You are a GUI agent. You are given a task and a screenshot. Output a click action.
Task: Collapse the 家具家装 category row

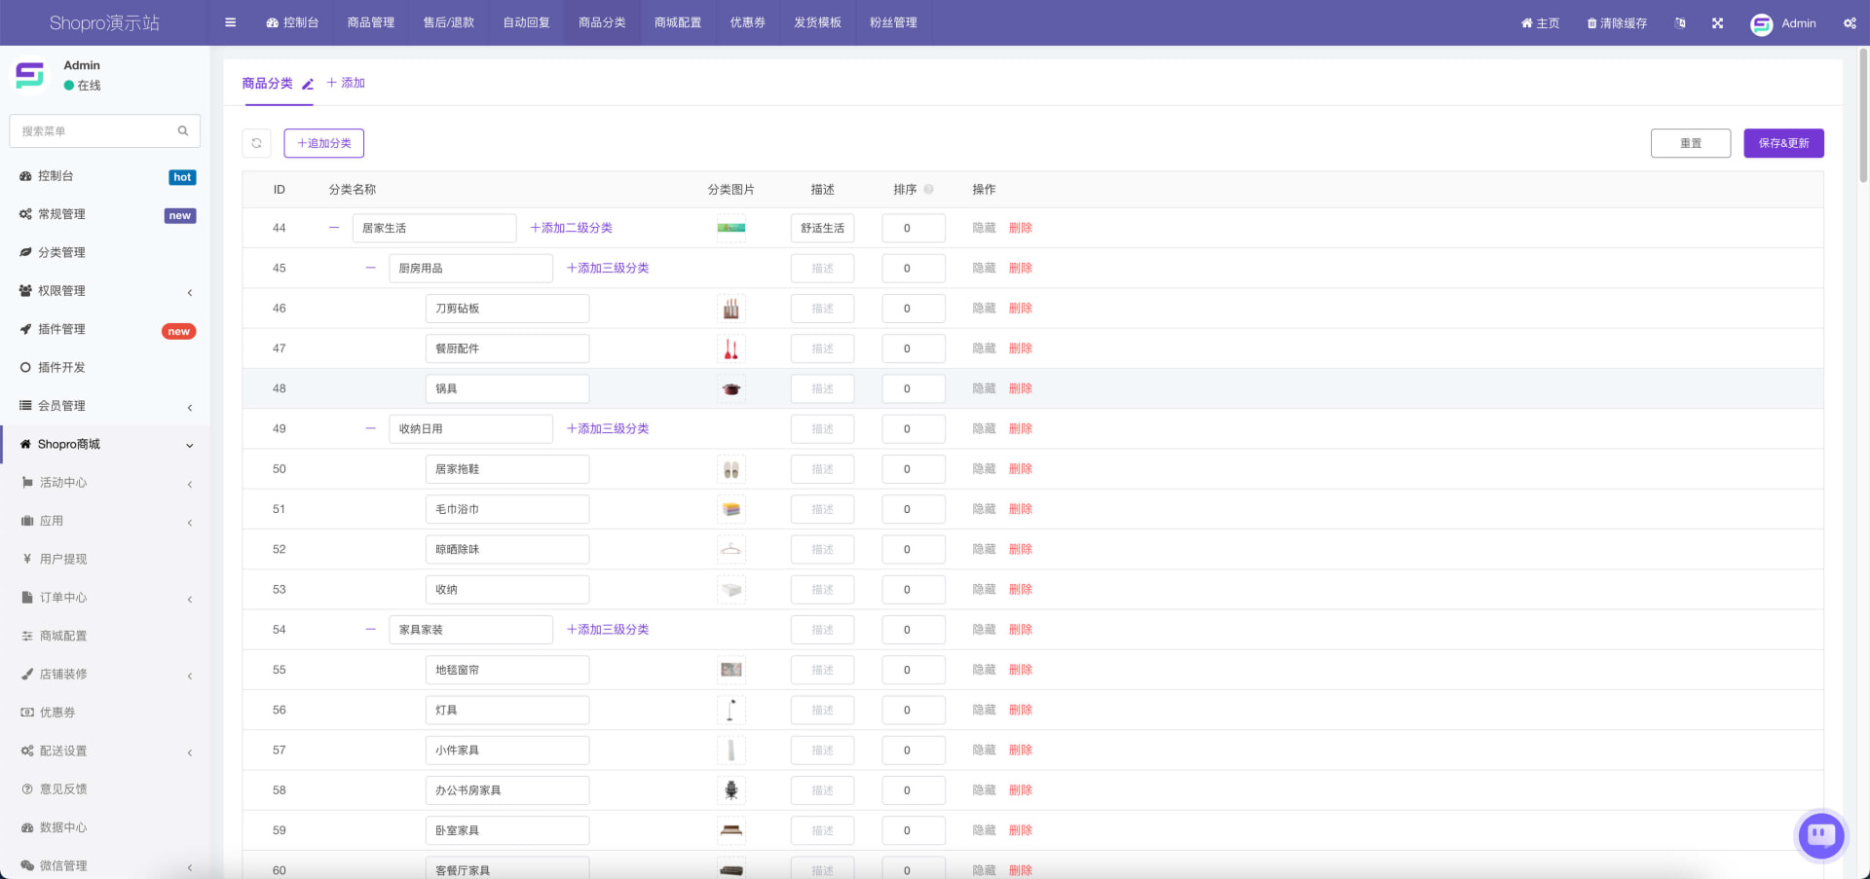pos(370,630)
